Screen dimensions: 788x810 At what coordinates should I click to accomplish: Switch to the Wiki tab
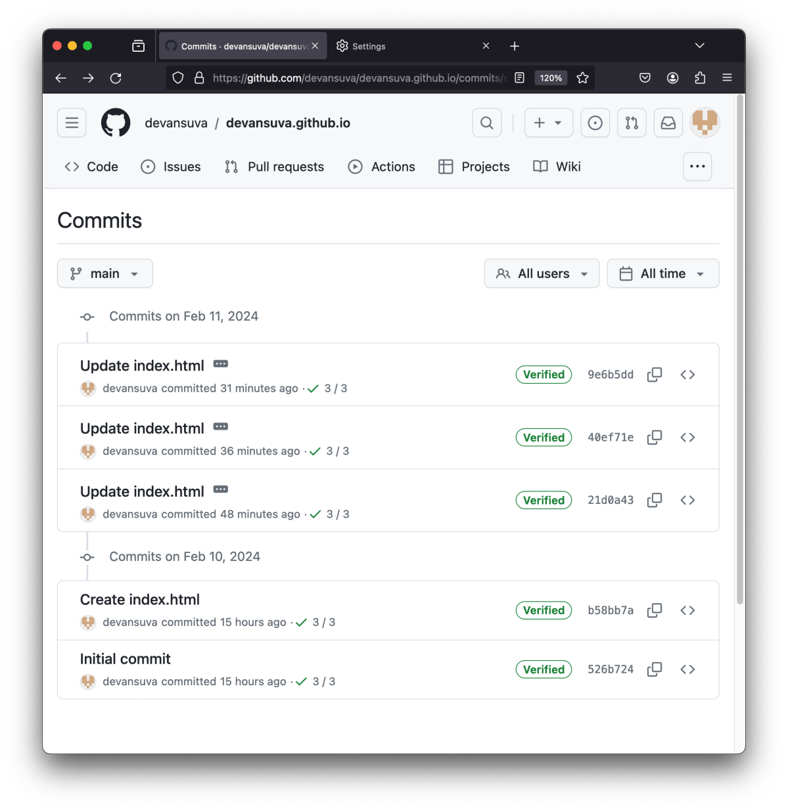point(557,167)
